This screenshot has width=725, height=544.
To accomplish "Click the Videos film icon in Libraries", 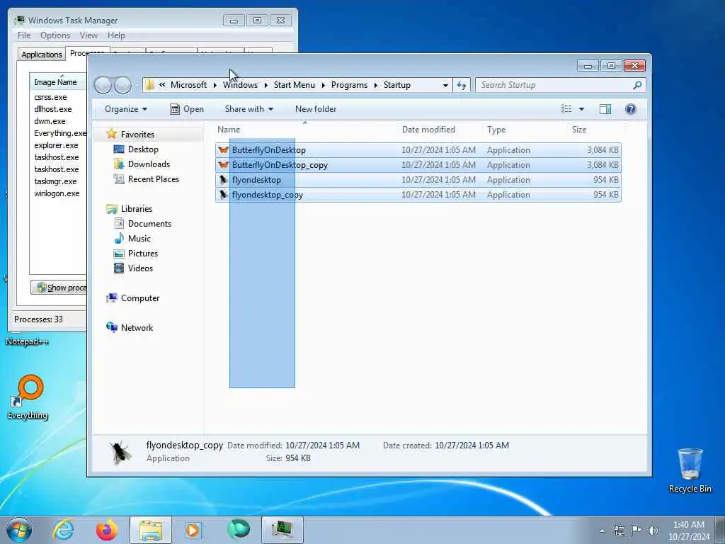I will tap(119, 268).
